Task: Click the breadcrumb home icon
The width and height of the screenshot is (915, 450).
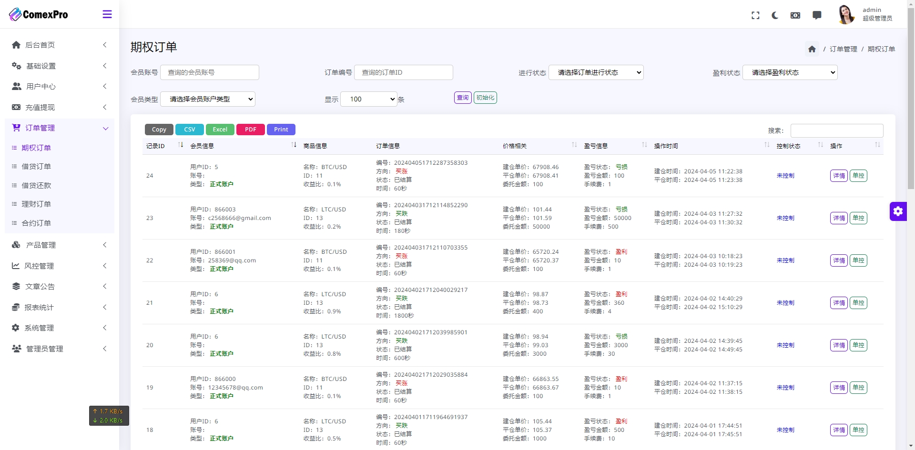Action: [812, 49]
